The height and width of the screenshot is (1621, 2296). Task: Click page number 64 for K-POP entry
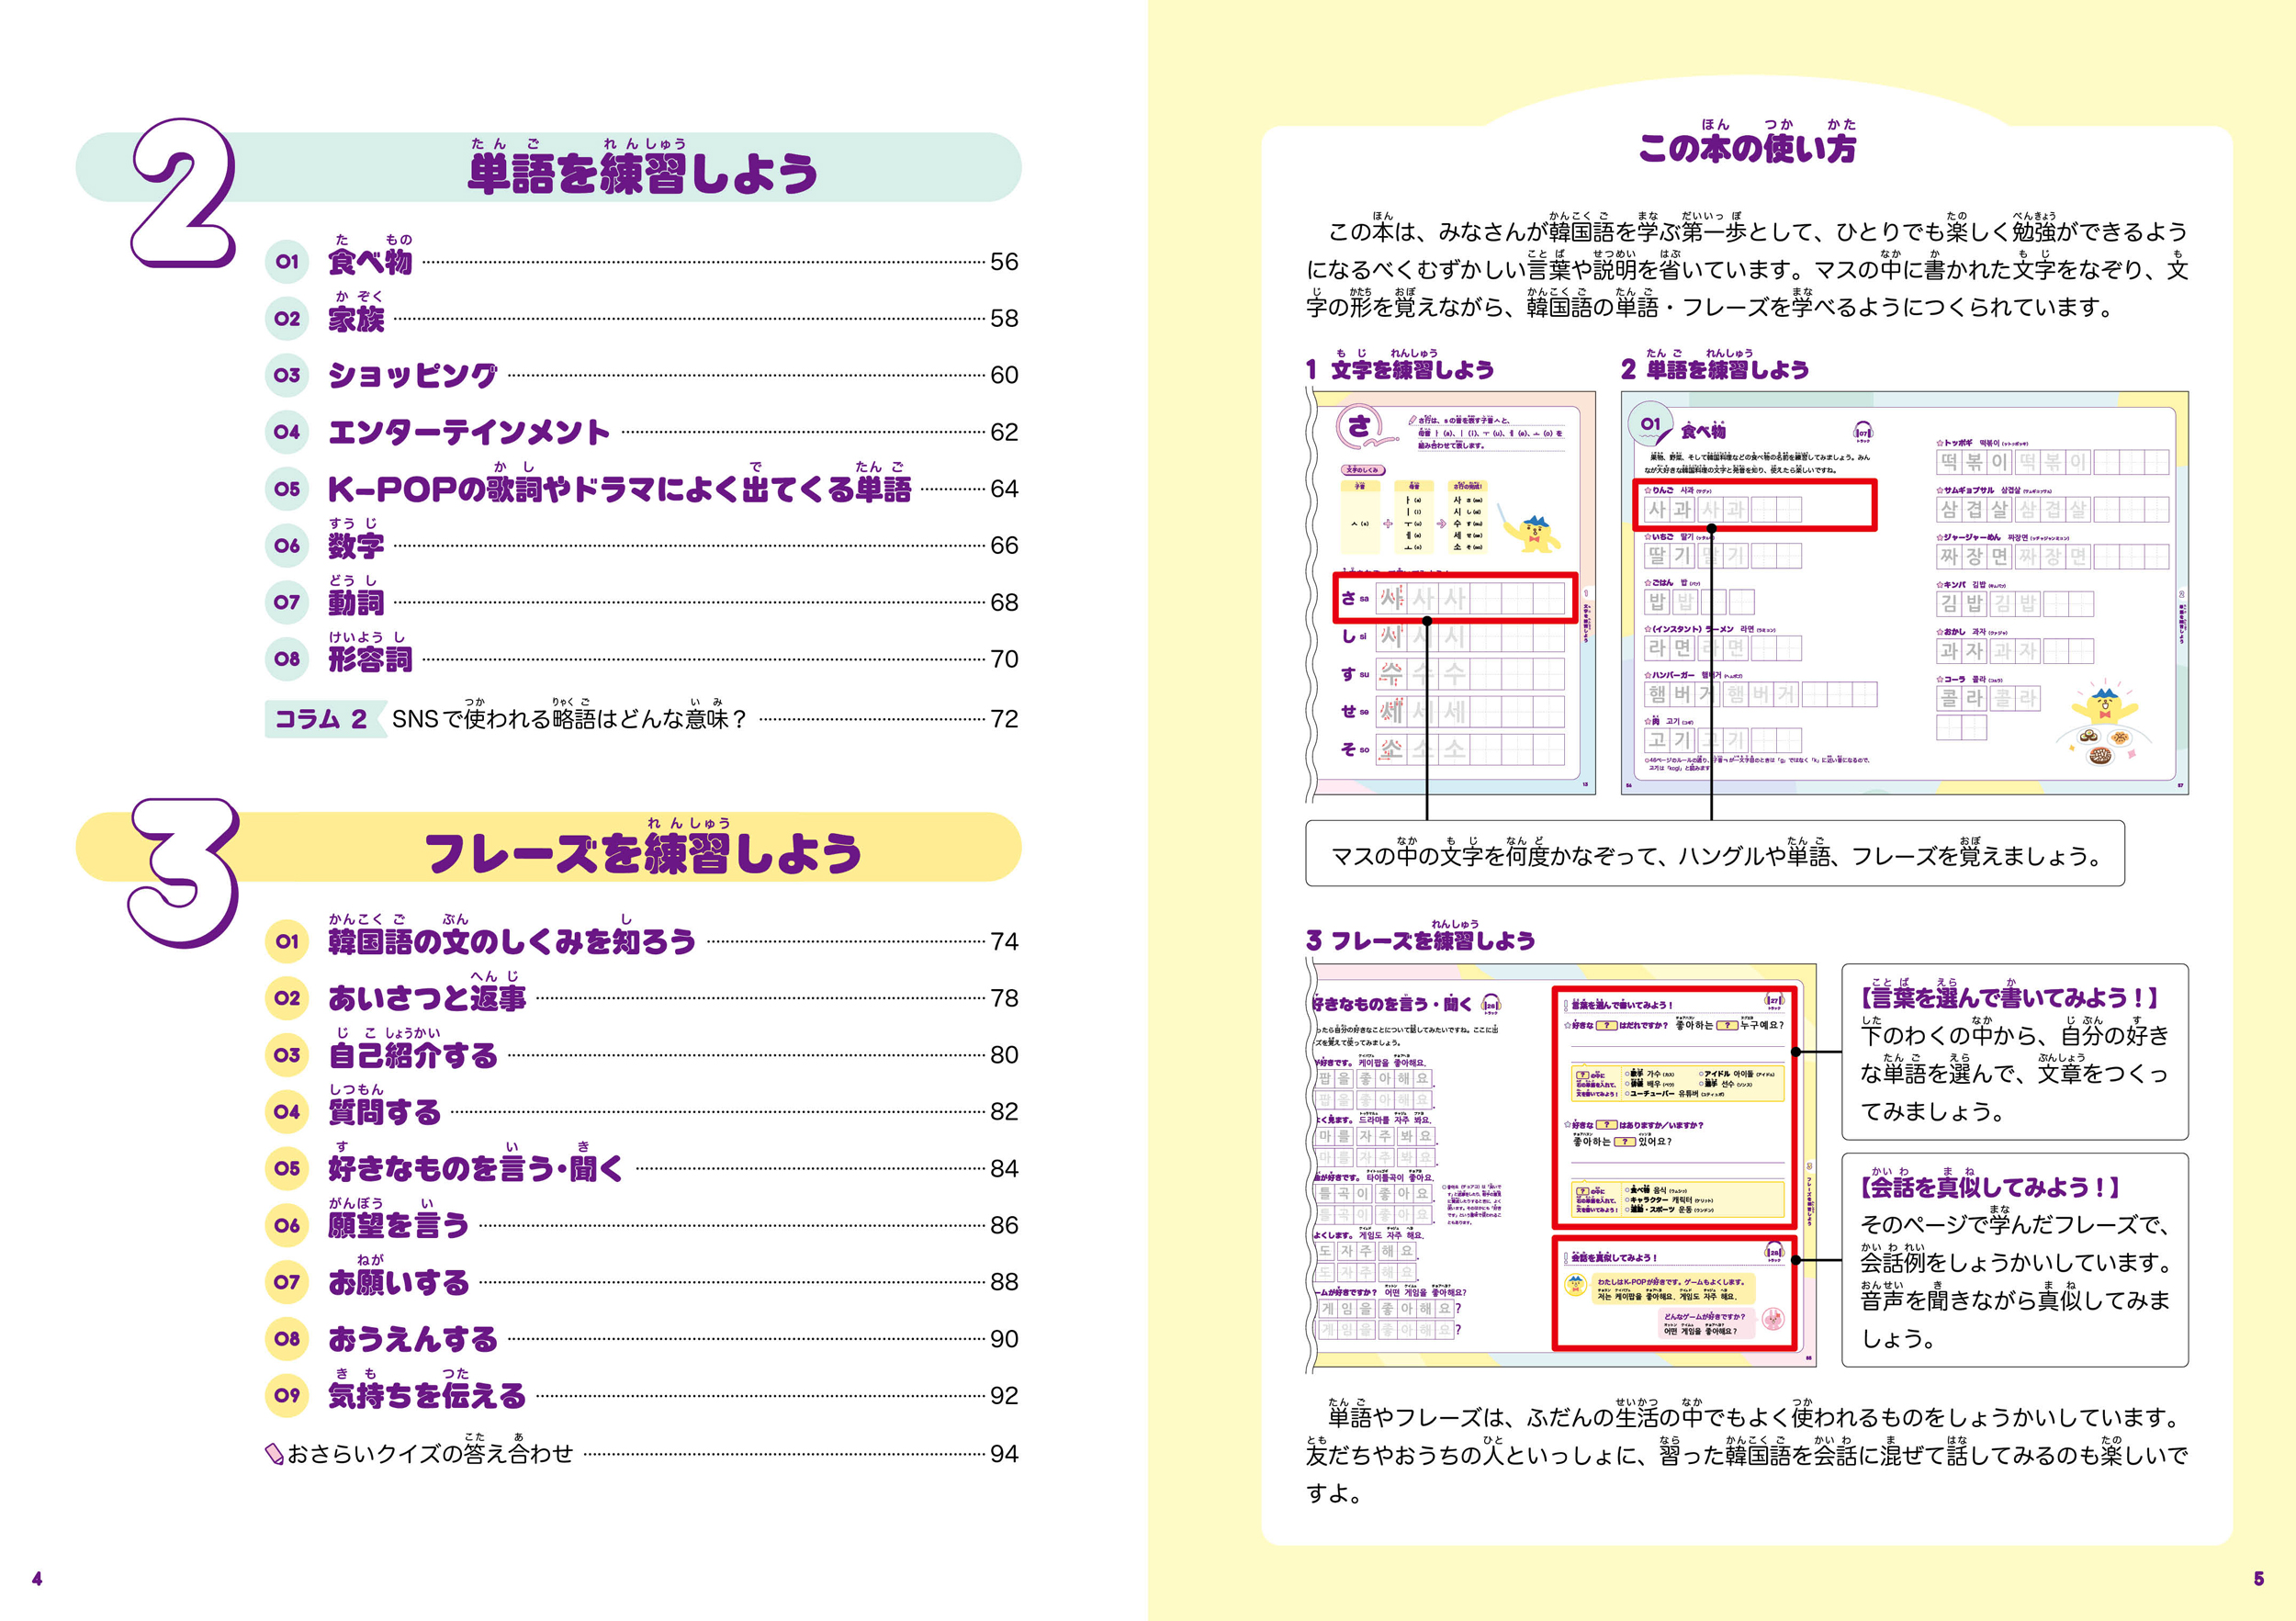1004,489
